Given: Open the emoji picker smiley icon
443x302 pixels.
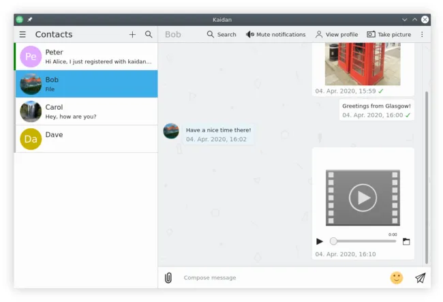Looking at the screenshot, I should [396, 277].
